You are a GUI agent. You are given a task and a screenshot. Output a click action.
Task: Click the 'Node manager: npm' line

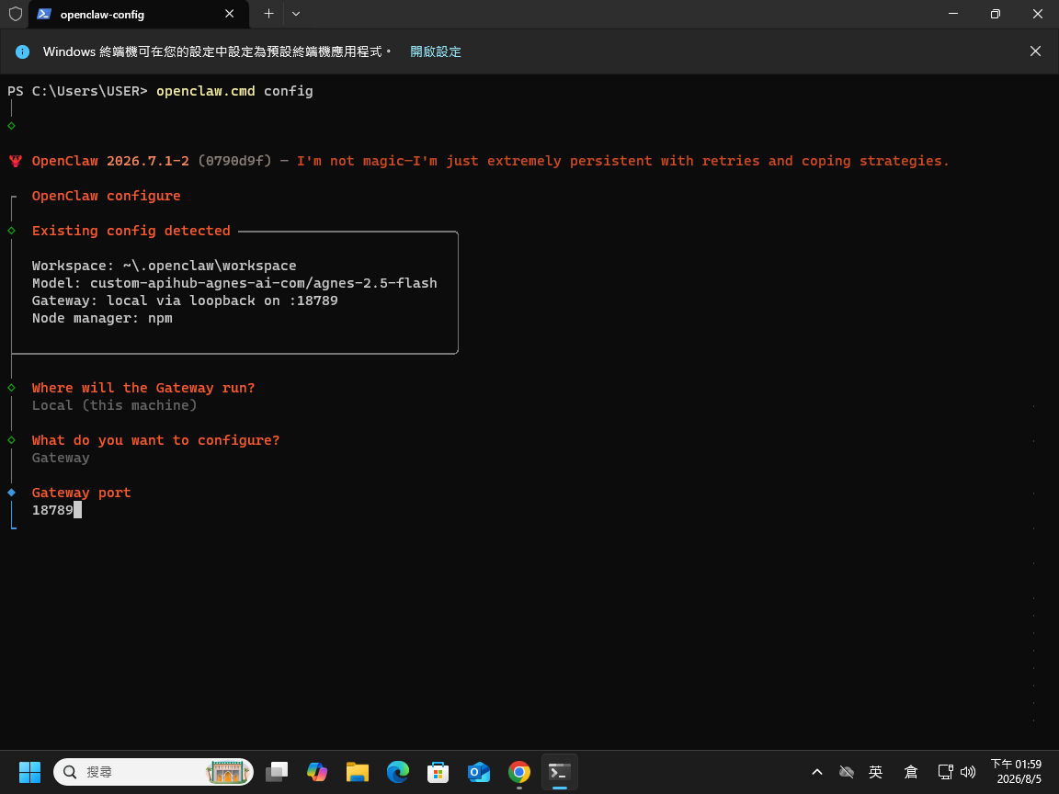pos(102,318)
